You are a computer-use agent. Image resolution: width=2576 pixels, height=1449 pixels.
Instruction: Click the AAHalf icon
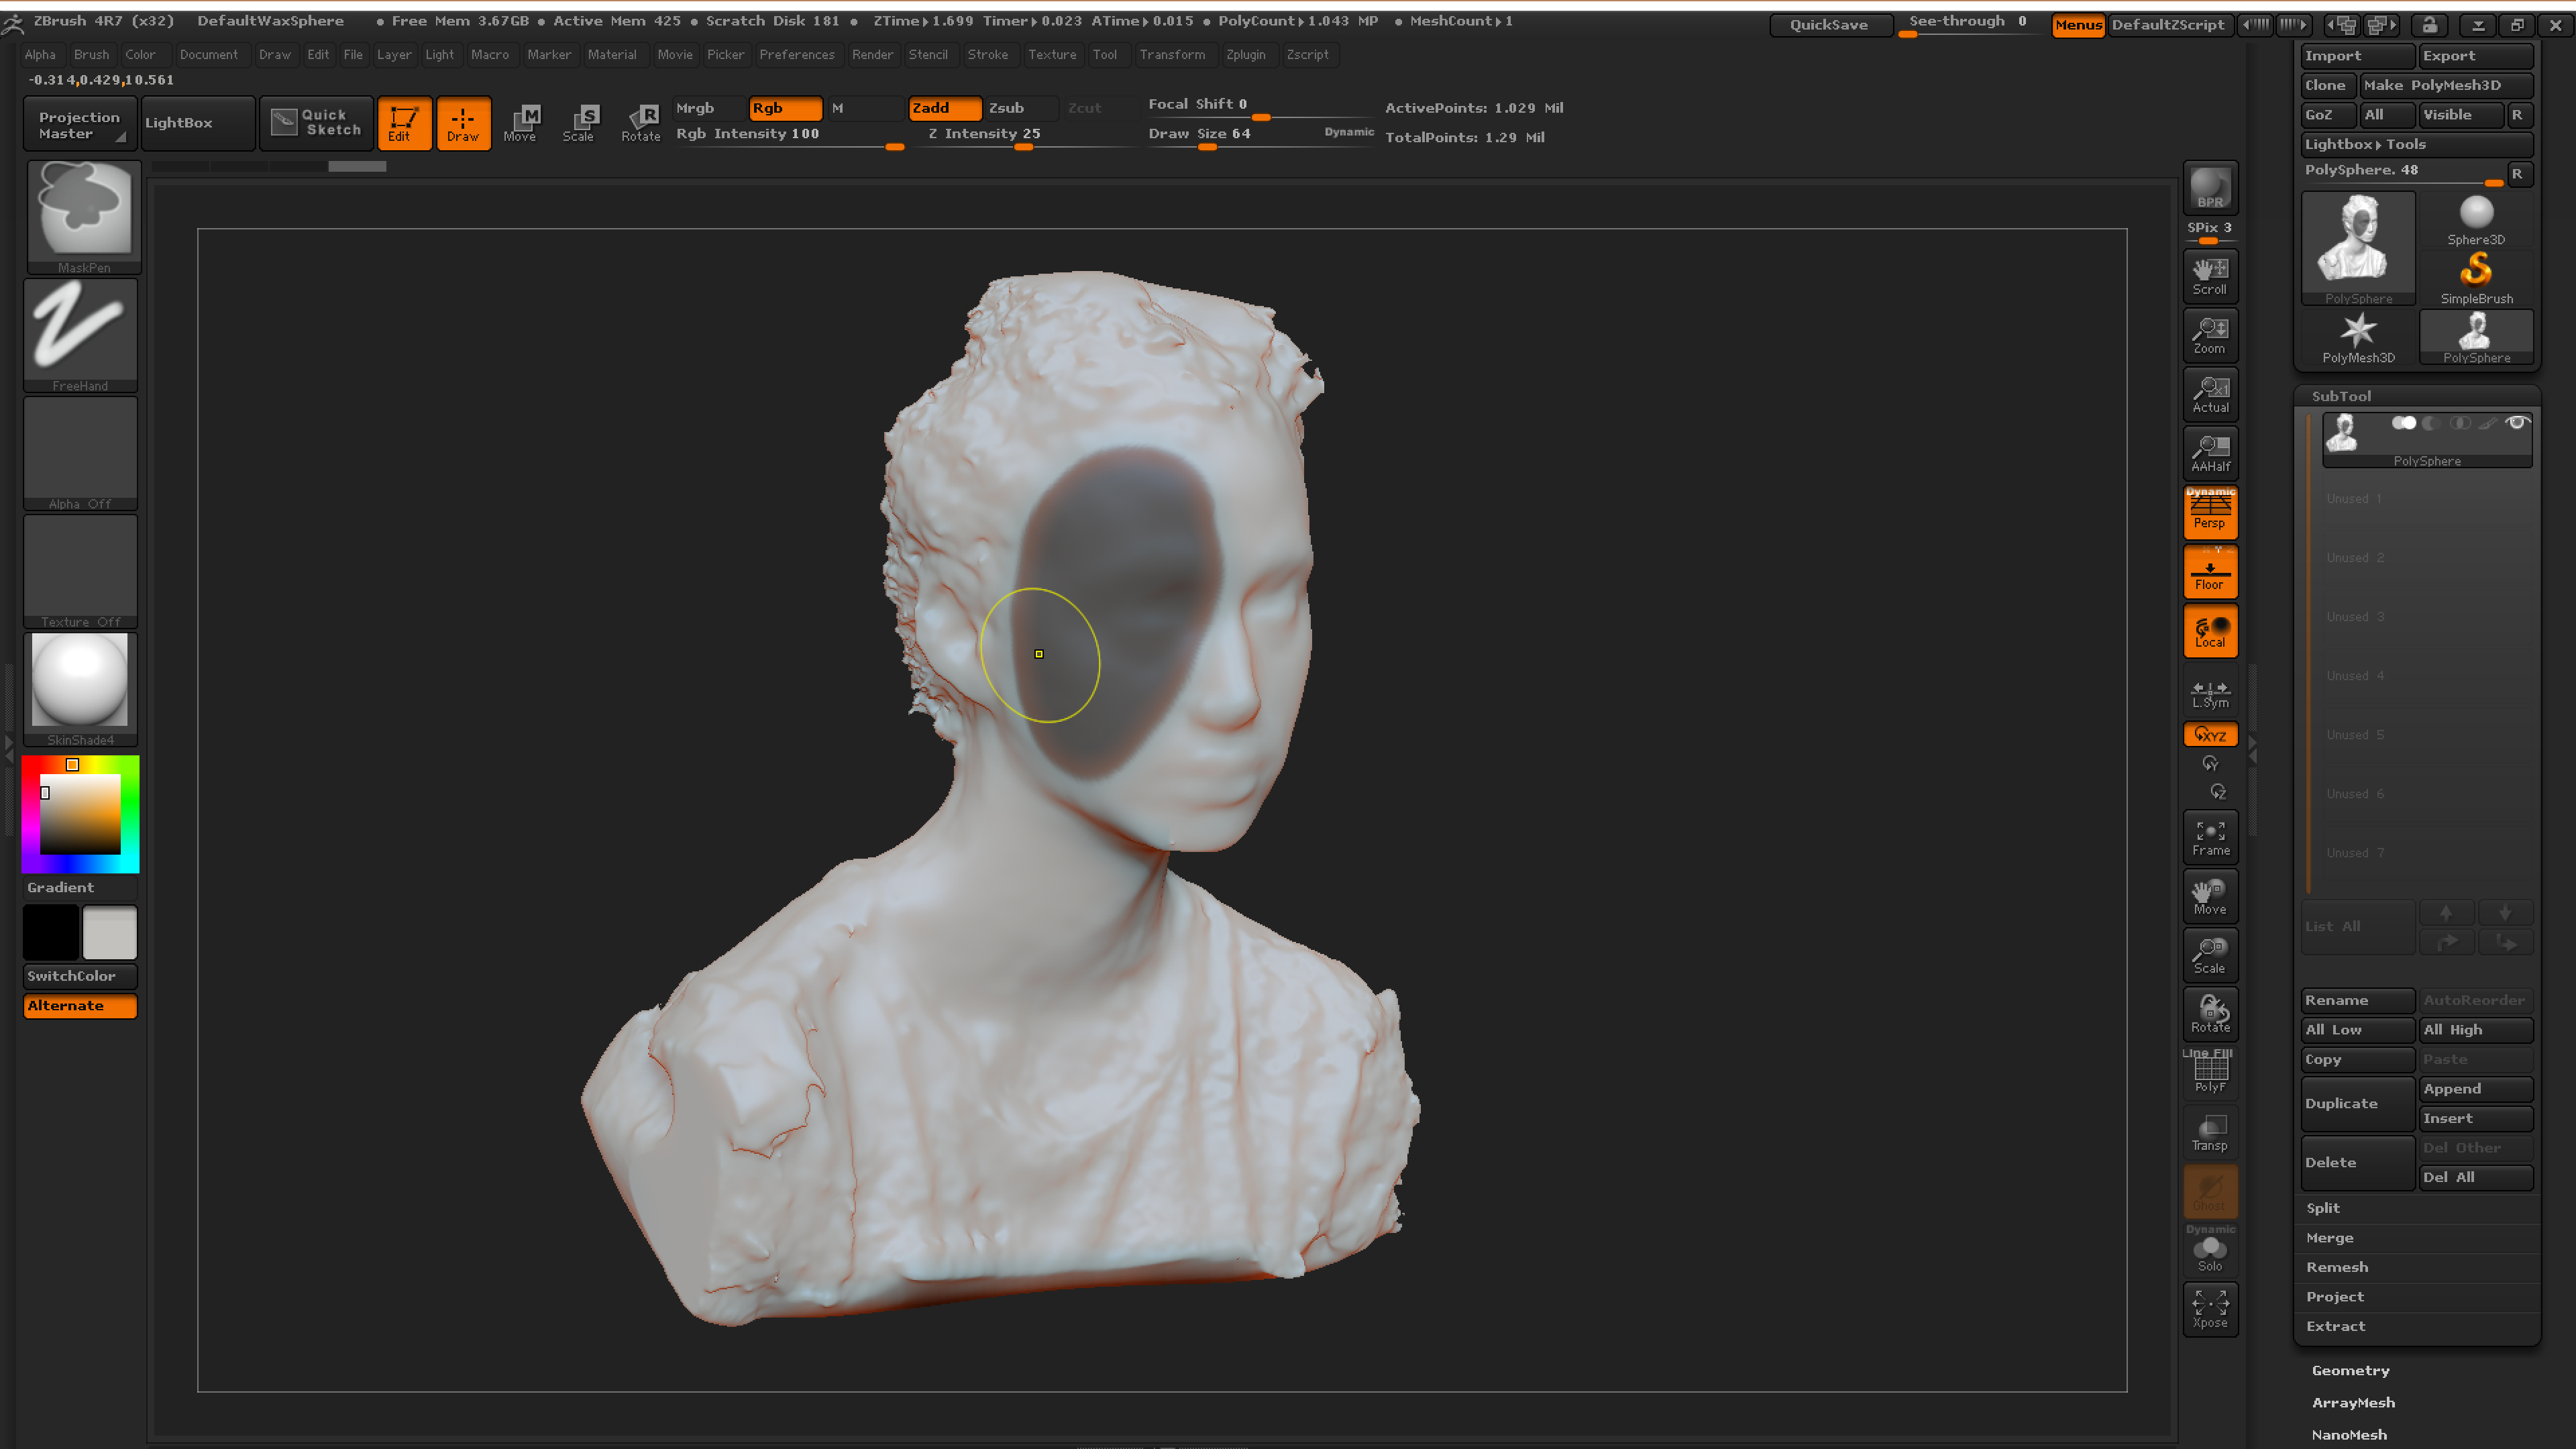click(x=2209, y=453)
